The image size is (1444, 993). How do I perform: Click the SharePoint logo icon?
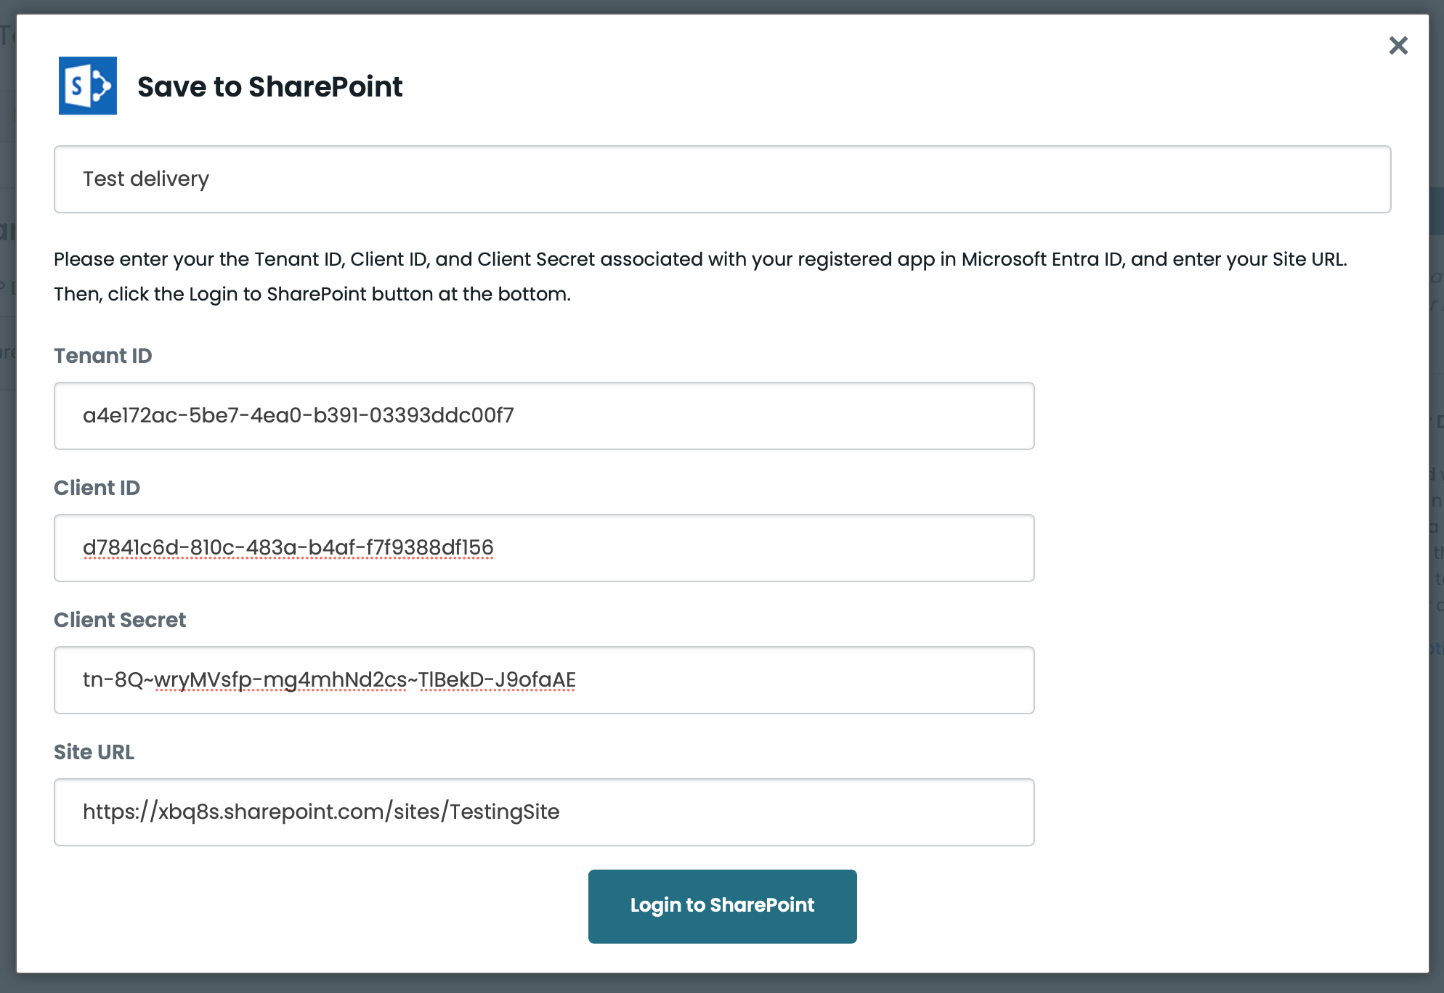point(87,86)
